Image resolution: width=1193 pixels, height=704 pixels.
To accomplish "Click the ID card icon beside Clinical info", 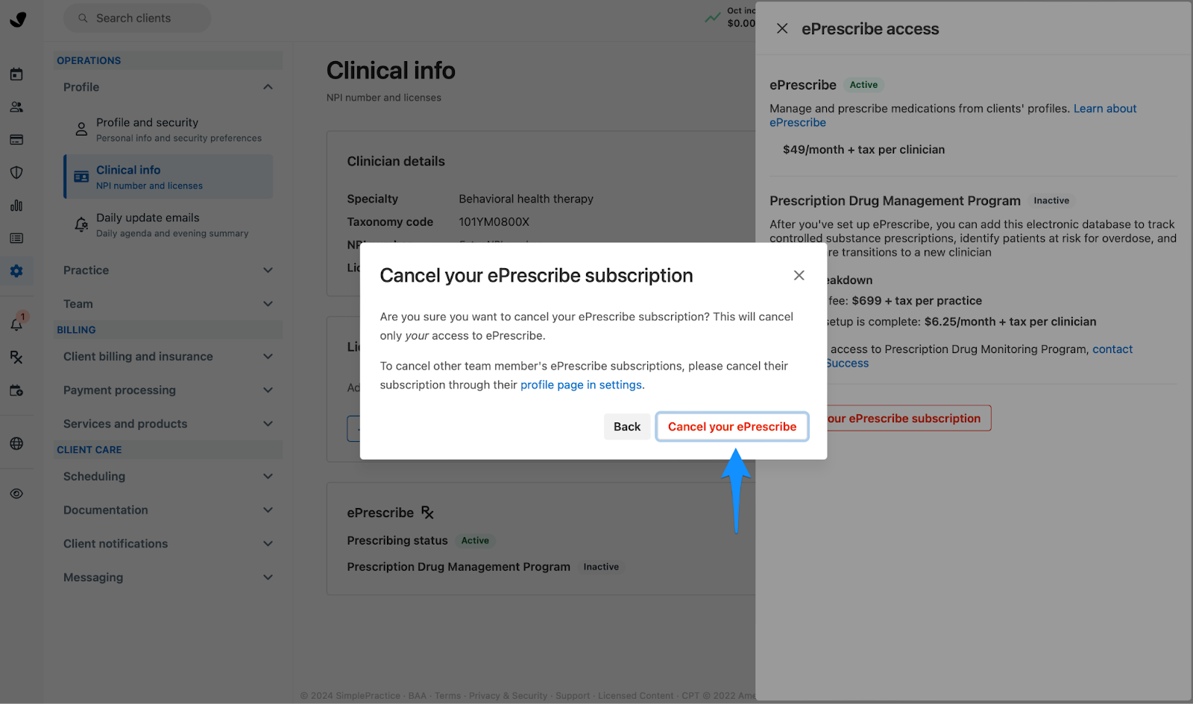I will pyautogui.click(x=81, y=177).
